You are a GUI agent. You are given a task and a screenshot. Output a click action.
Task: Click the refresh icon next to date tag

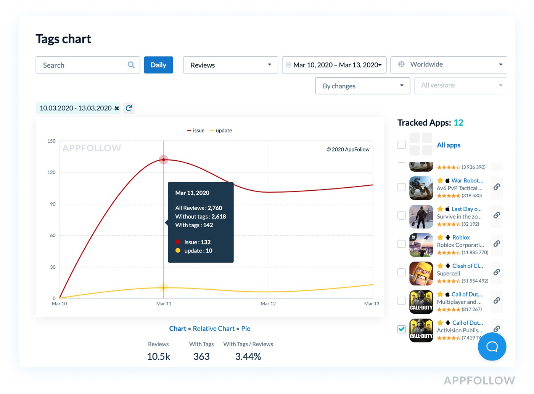pyautogui.click(x=129, y=108)
